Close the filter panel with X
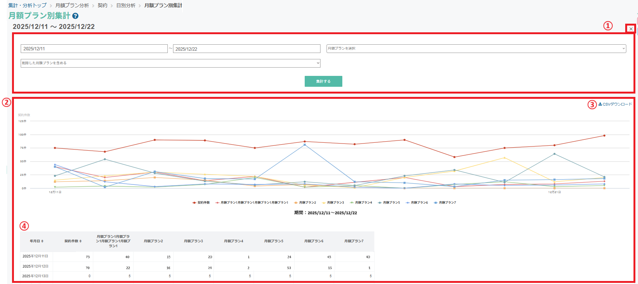 [631, 29]
